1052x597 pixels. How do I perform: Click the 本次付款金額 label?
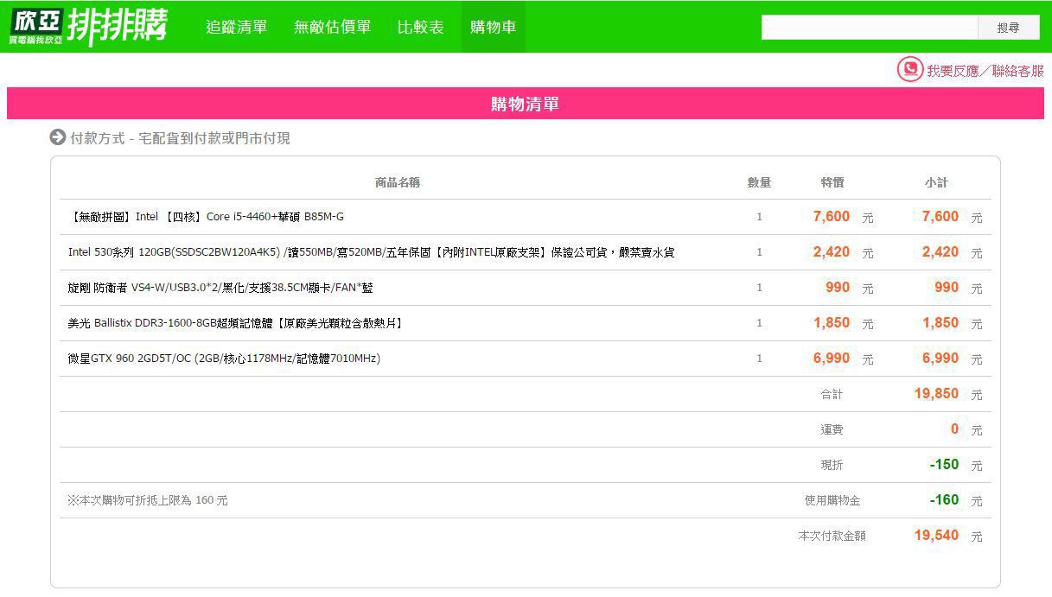pyautogui.click(x=832, y=536)
